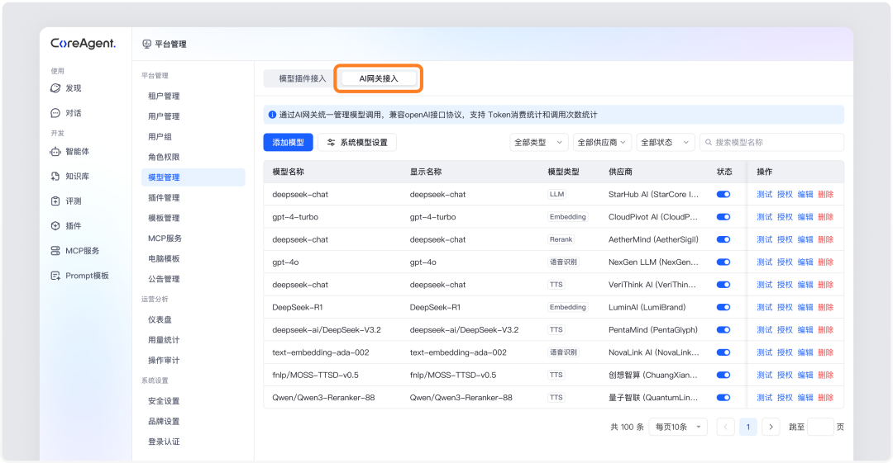Click the info icon in the notice banner
Image resolution: width=893 pixels, height=463 pixels.
(272, 115)
